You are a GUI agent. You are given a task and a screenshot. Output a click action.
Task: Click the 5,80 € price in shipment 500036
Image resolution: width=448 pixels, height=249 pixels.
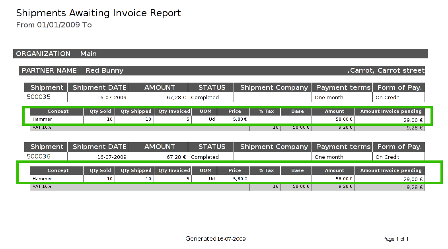[x=240, y=179]
